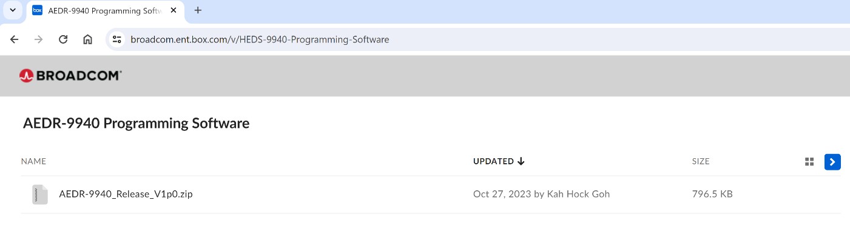850x234 pixels.
Task: Go to the browser home page icon
Action: point(87,39)
